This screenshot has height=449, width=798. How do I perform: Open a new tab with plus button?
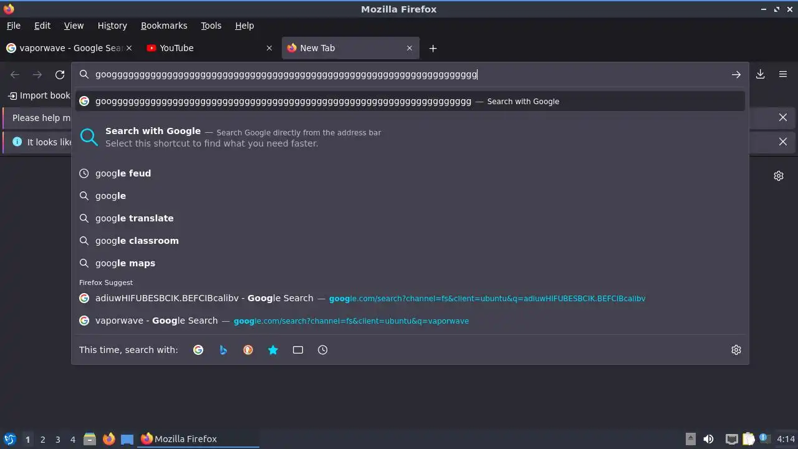433,48
